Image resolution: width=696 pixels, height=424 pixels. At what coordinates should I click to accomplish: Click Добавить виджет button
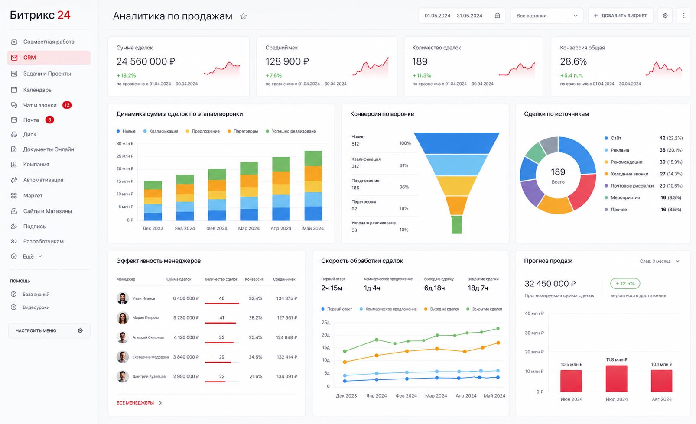(620, 16)
